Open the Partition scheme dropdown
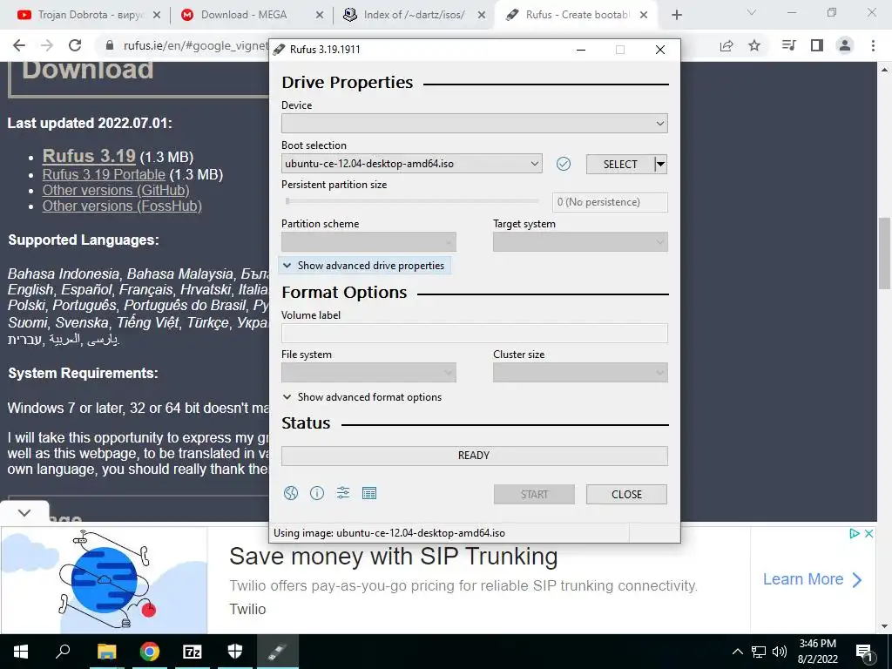 coord(368,242)
